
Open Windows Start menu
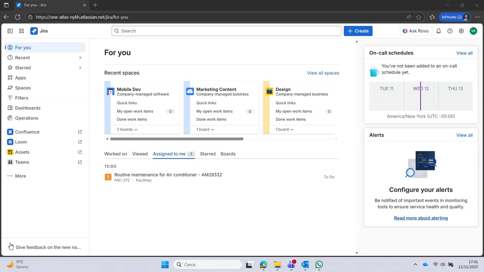165,264
